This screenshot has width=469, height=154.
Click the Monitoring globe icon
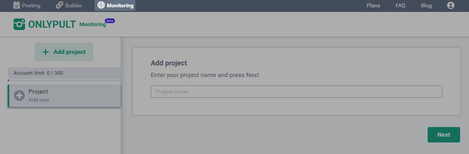point(101,5)
